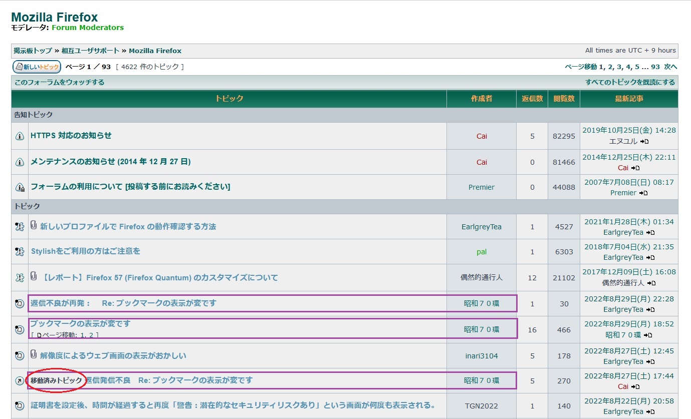
Task: Click the sticky icon beside 新しいプロファイルで Firefox topic
Action: point(20,227)
